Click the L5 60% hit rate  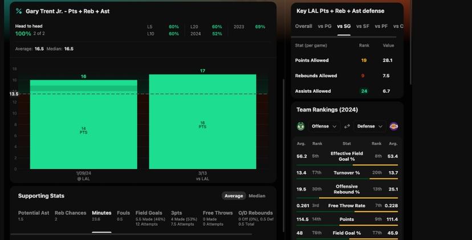pos(163,27)
